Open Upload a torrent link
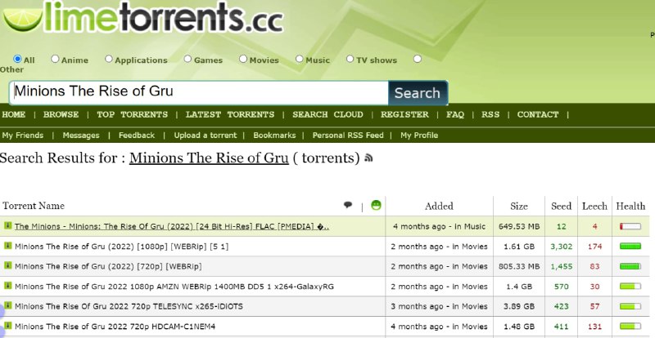The width and height of the screenshot is (655, 338). click(x=206, y=136)
